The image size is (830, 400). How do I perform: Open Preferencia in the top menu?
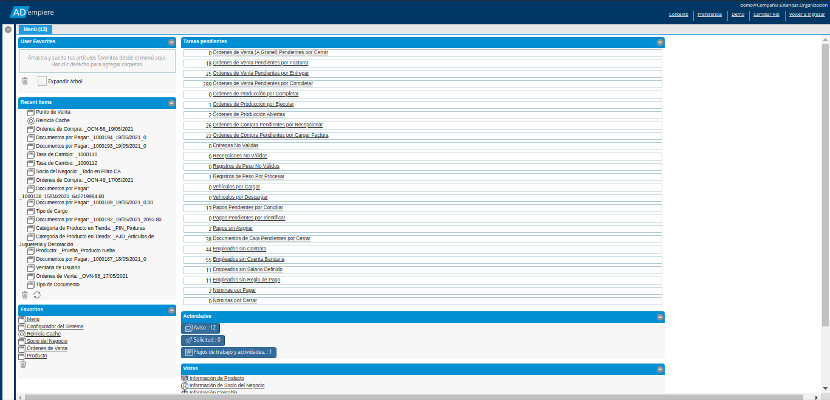[x=709, y=14]
